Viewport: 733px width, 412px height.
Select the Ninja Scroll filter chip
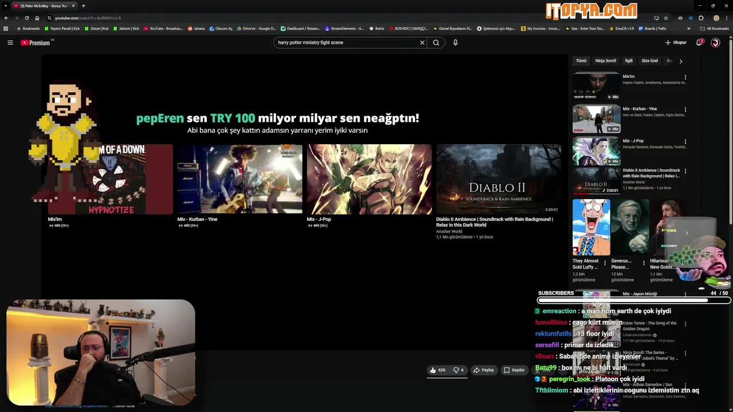click(x=605, y=61)
